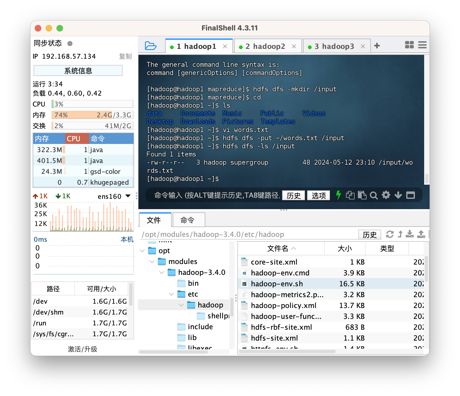Image resolution: width=460 pixels, height=396 pixels.
Task: Sort files by 大小 column
Action: click(x=345, y=248)
